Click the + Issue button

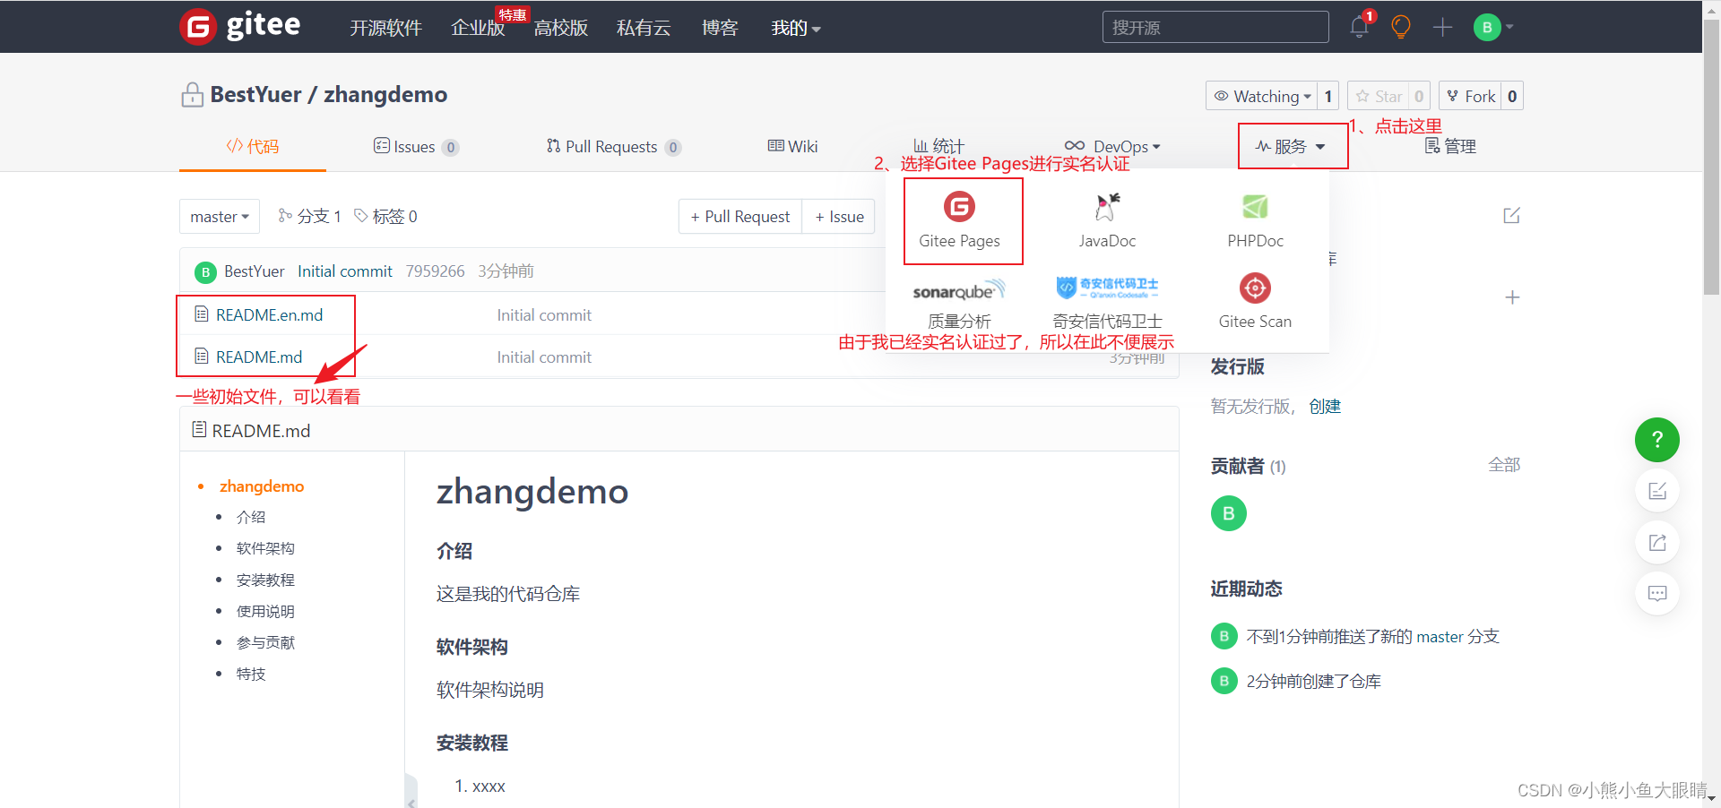[x=839, y=217]
